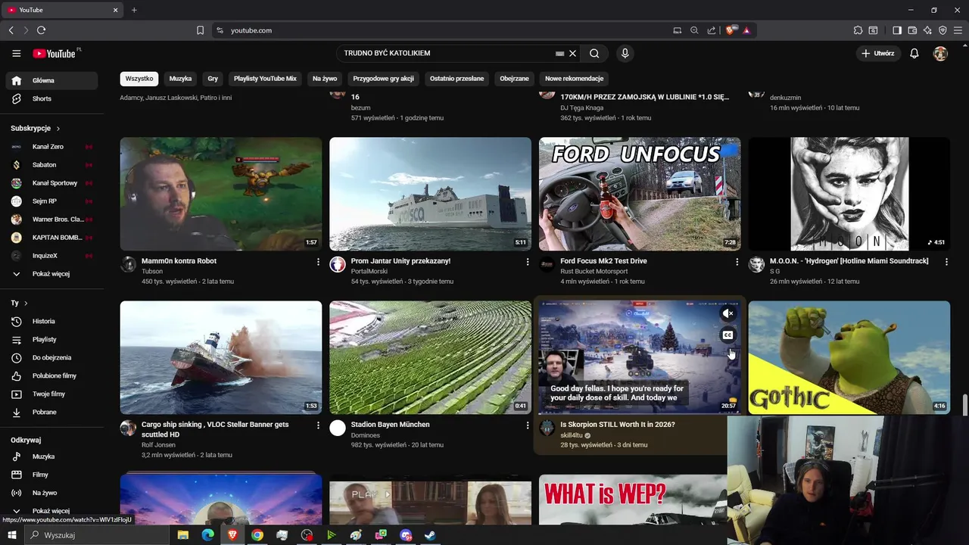Open Tubson channel name link
Viewport: 969px width, 545px height.
pos(152,271)
